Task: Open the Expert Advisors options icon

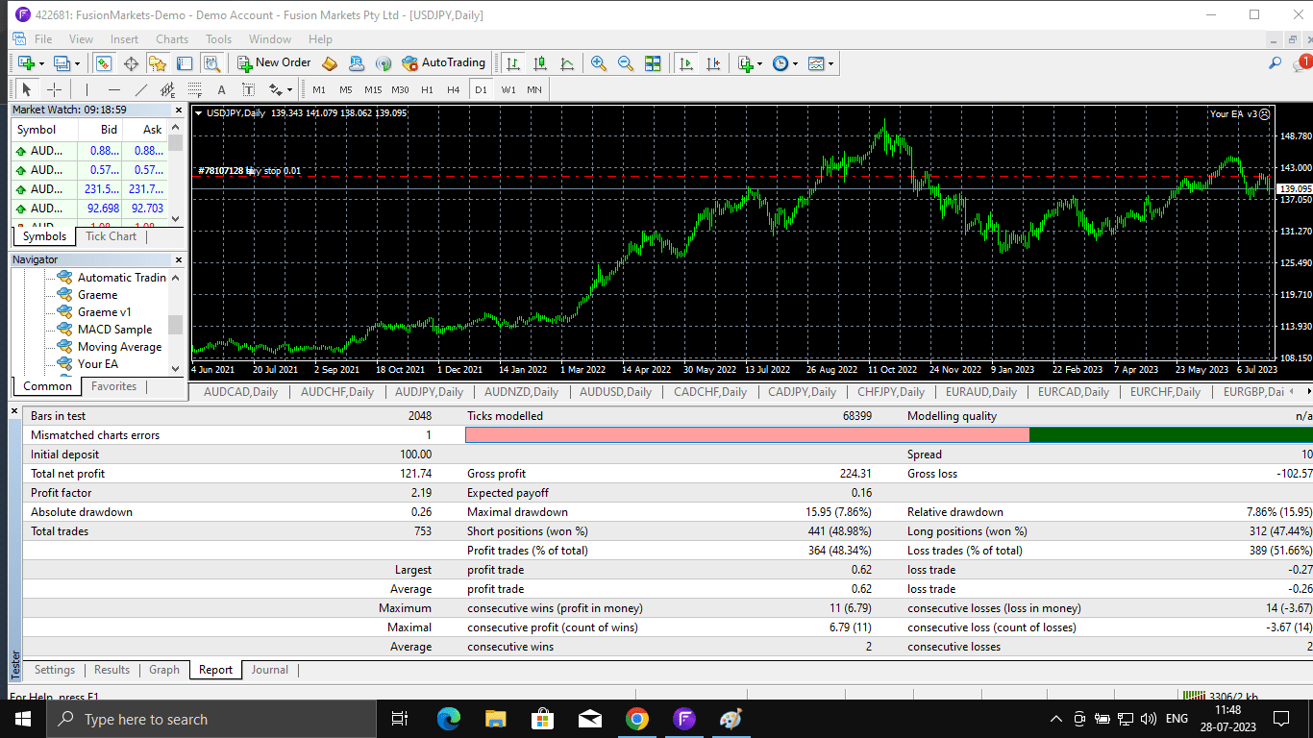Action: (357, 63)
